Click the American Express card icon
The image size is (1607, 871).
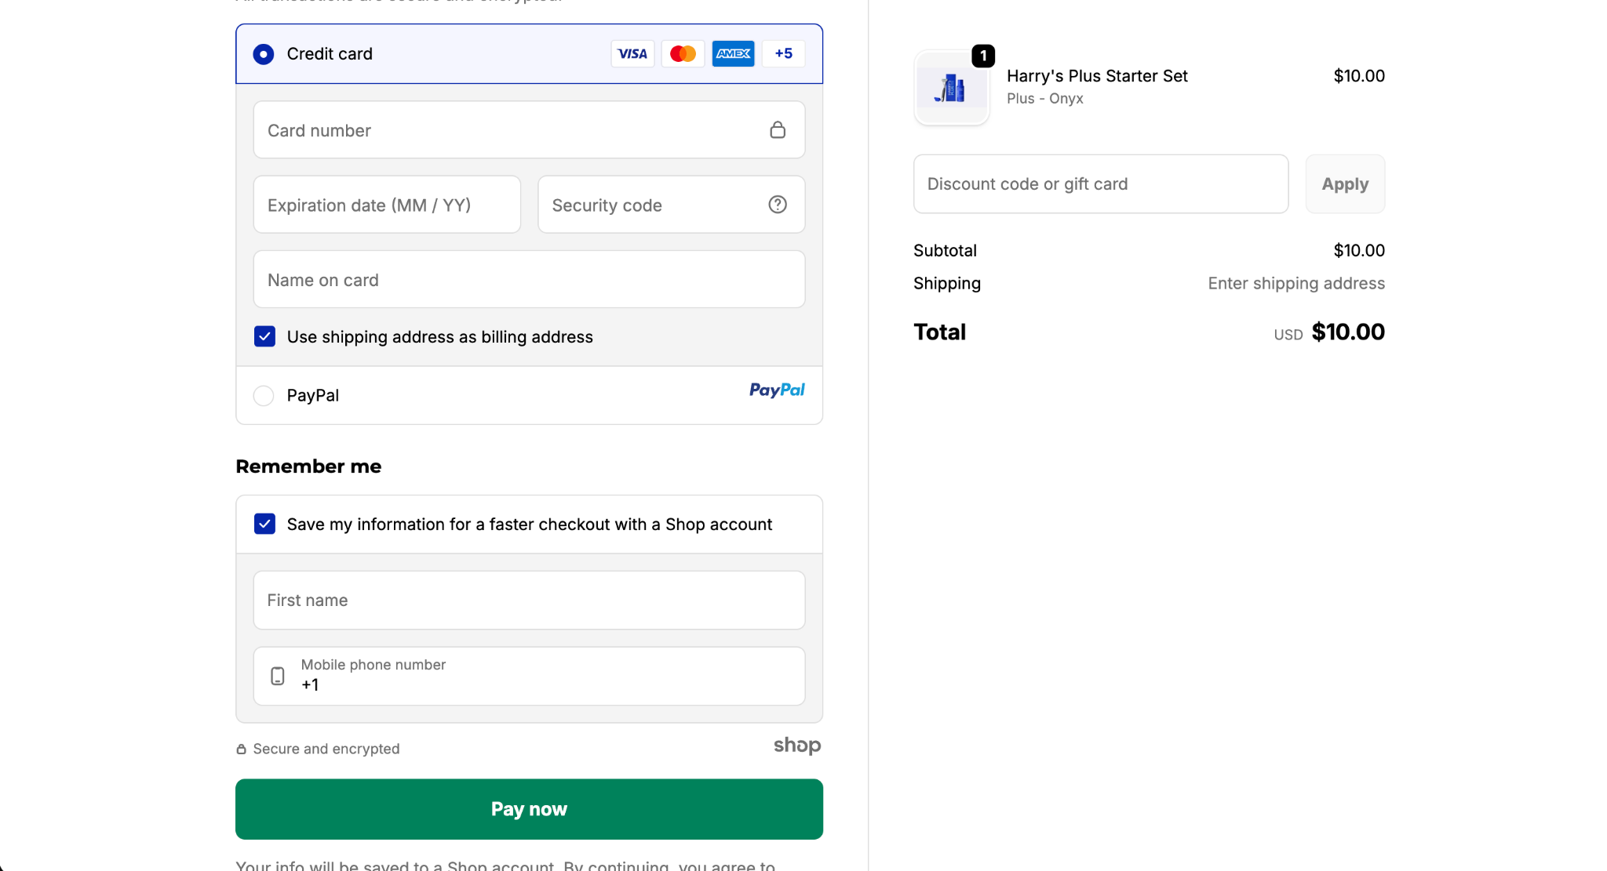733,53
